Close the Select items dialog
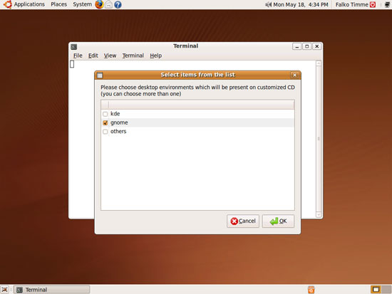 tap(295, 75)
